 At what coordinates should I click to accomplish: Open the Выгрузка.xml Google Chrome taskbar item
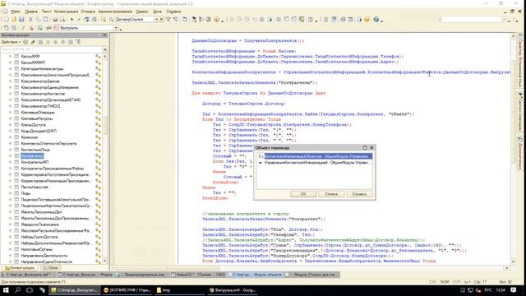232,290
